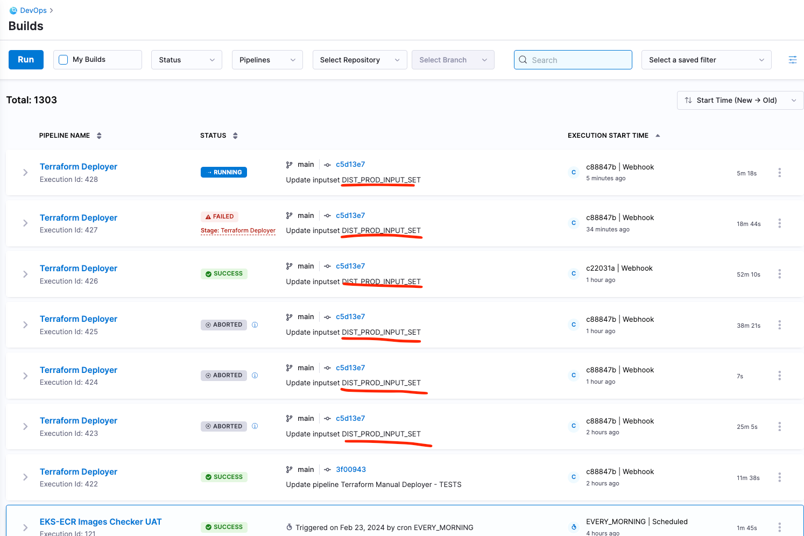
Task: Click user avatar C in execution 426 row
Action: click(574, 273)
